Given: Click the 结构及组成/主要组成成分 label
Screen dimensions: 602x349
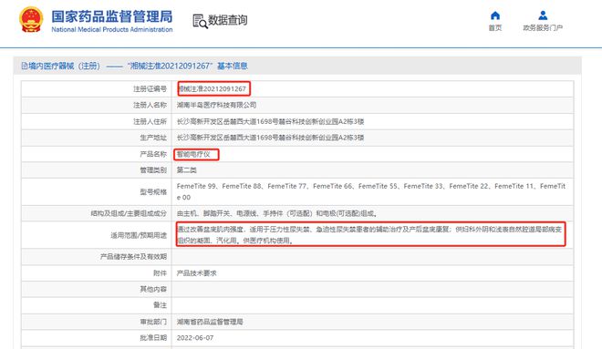Looking at the screenshot, I should pos(129,213).
